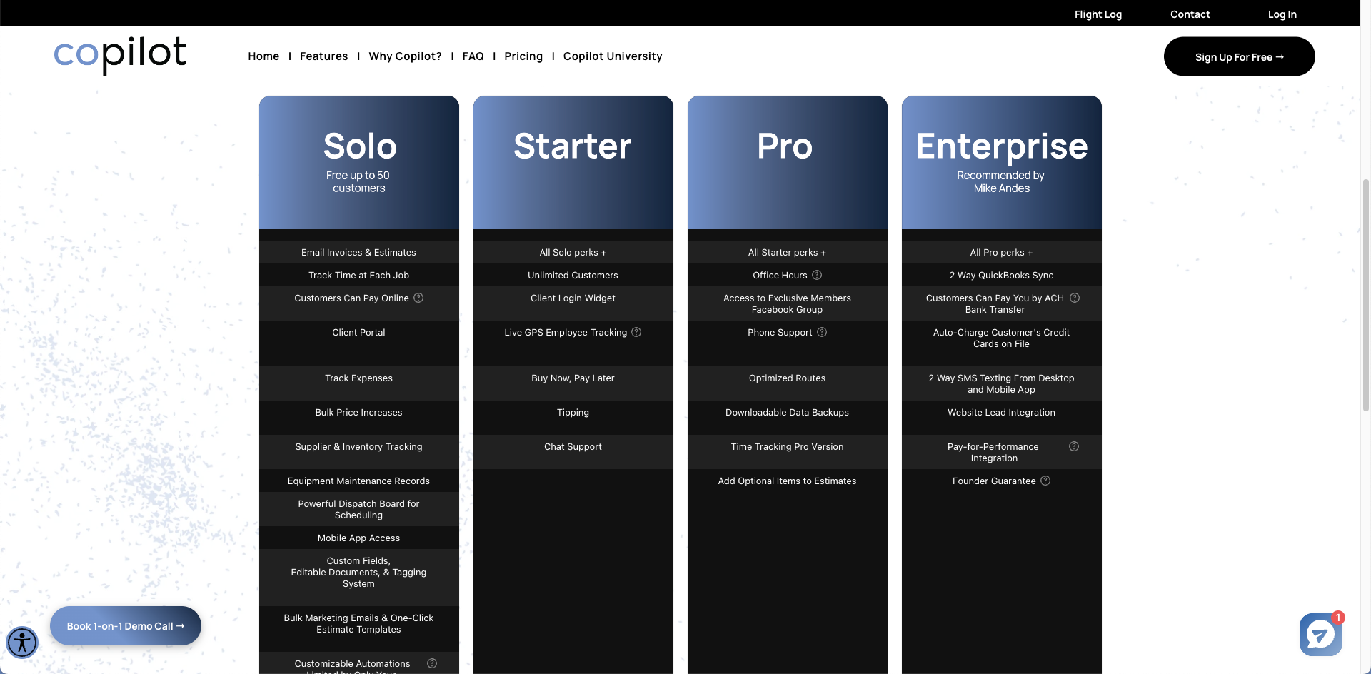Viewport: 1371px width, 674px height.
Task: Open the chat widget icon
Action: 1320,634
